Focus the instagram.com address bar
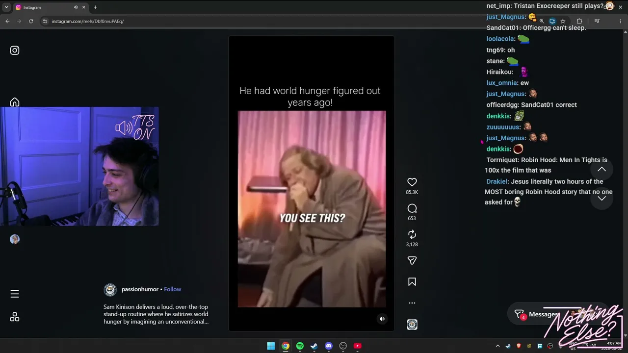The width and height of the screenshot is (628, 353). [289, 21]
